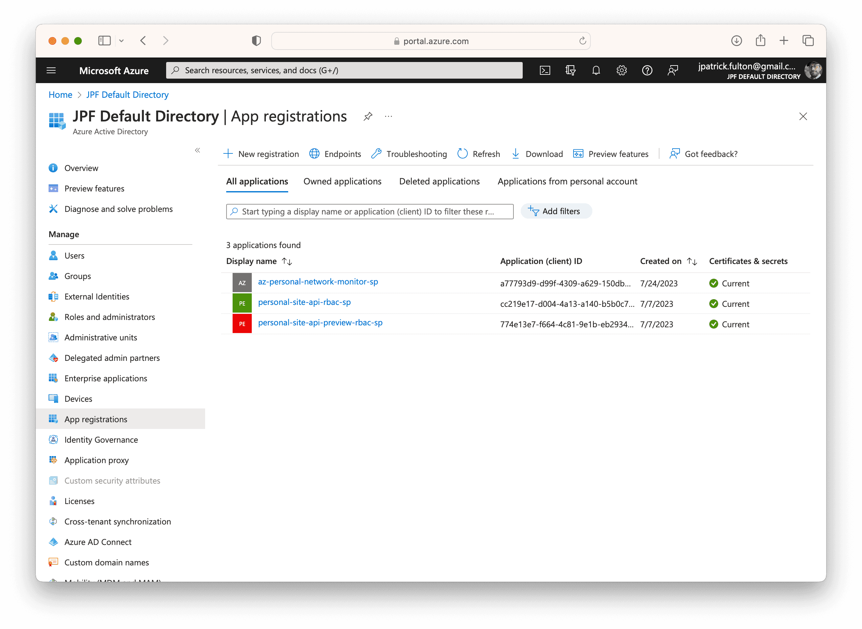Open the feedback icon in top bar

pos(673,70)
